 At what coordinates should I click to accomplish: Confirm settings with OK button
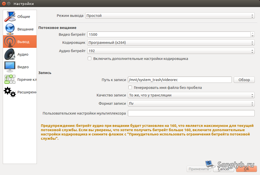point(246,169)
